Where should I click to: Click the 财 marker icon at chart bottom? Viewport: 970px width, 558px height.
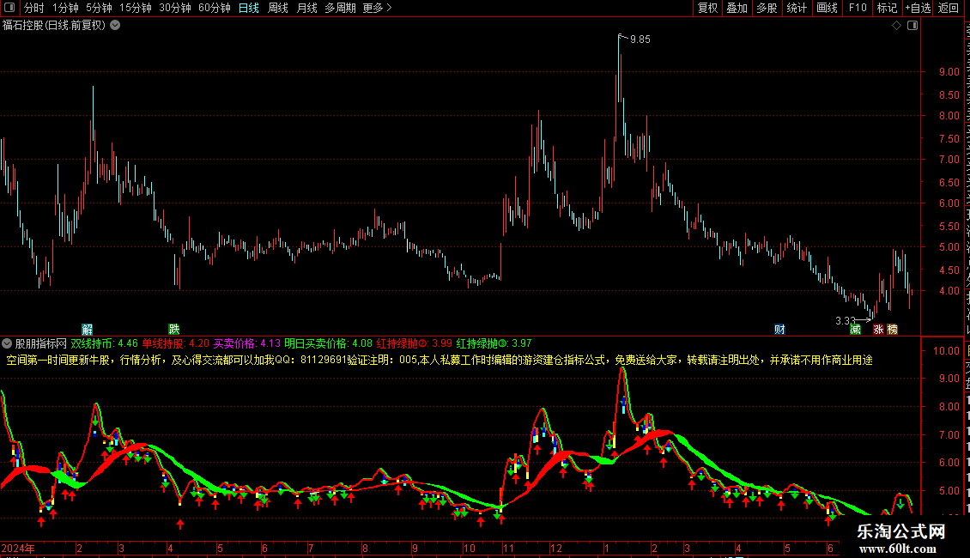(779, 329)
